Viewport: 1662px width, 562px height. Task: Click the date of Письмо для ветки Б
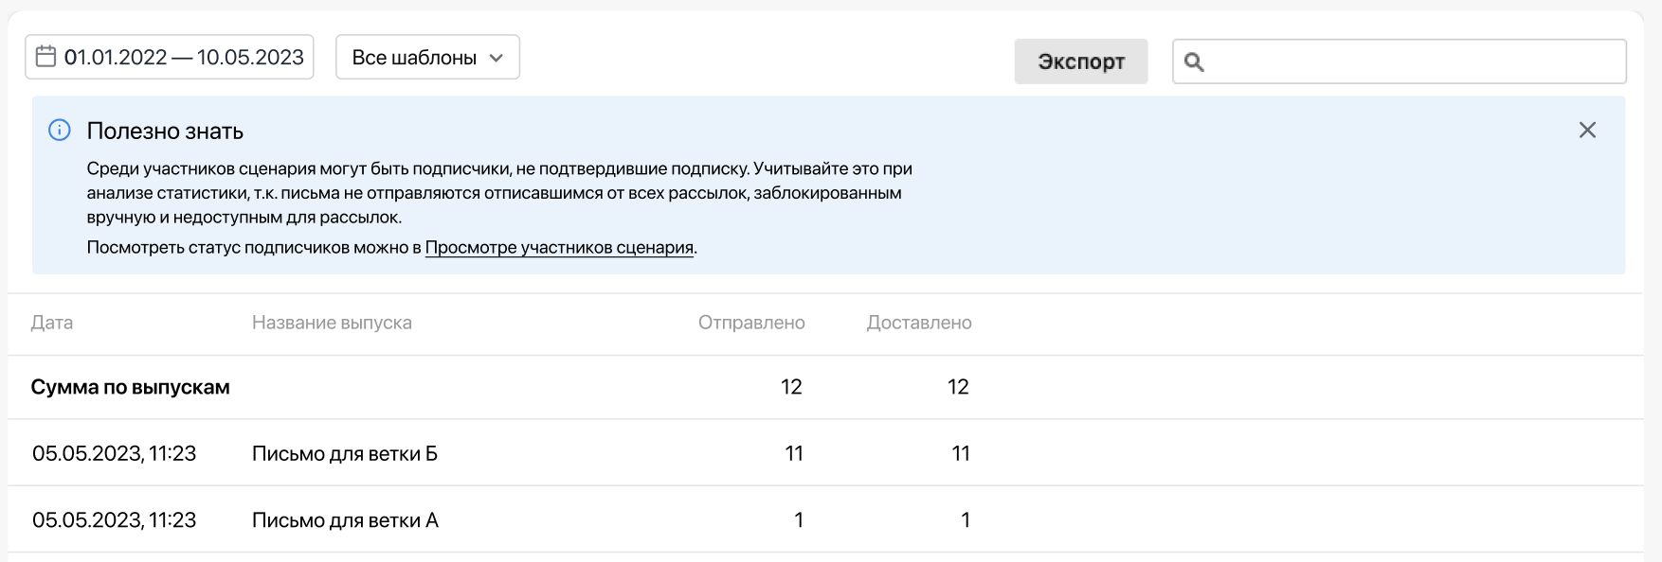point(114,454)
